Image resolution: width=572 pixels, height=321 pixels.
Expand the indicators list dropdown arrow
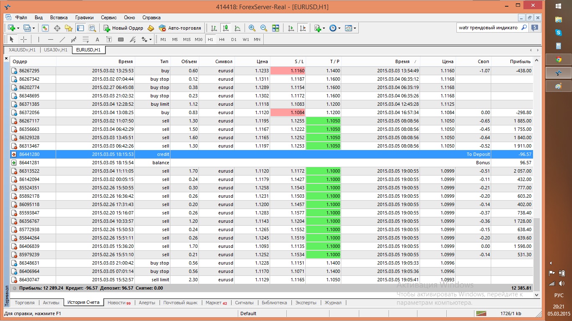pyautogui.click(x=324, y=28)
